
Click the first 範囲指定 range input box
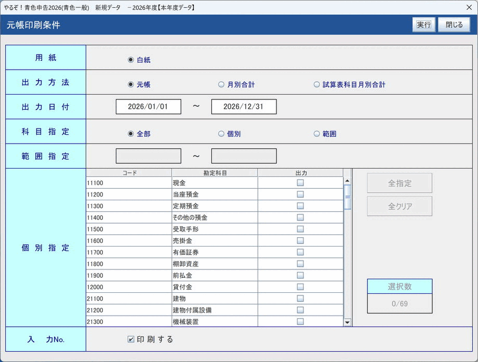point(149,156)
